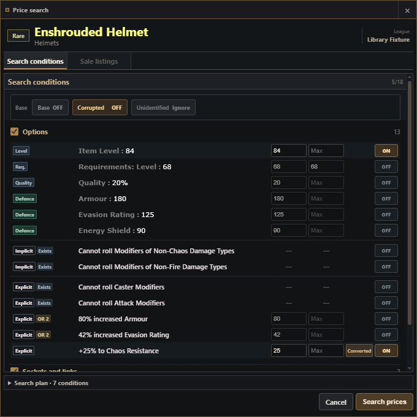This screenshot has height=417, width=417.
Task: Turn off the Item Level condition
Action: [386, 151]
